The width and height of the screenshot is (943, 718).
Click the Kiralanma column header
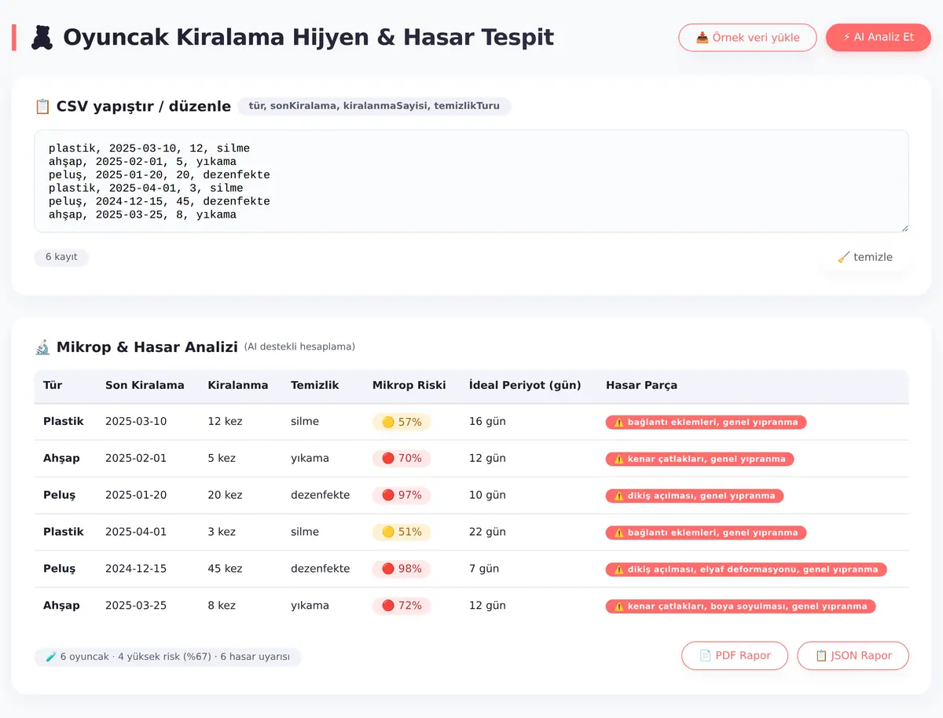238,385
